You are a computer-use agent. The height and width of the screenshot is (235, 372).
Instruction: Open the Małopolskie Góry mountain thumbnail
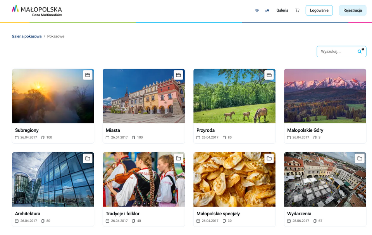tap(325, 96)
